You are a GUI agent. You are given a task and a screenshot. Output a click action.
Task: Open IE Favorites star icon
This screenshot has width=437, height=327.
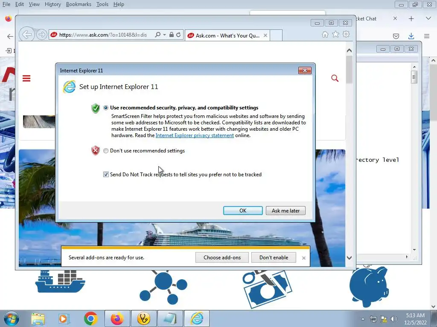[x=335, y=34]
